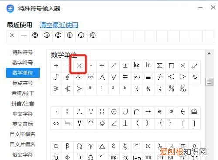Open the 数字符号 category

coord(23,63)
